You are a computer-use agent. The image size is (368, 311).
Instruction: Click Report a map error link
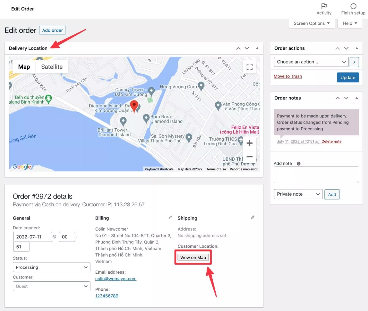coord(244,169)
